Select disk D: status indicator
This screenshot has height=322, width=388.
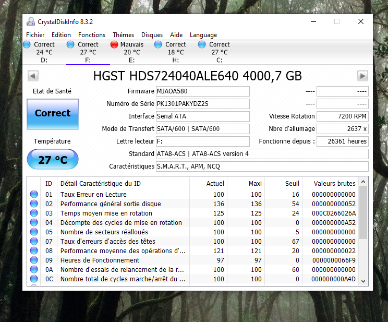[x=27, y=44]
